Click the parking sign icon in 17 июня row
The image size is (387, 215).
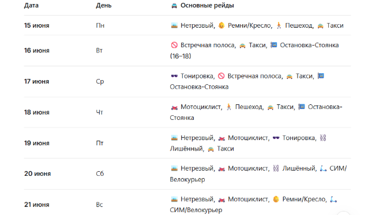(x=321, y=76)
